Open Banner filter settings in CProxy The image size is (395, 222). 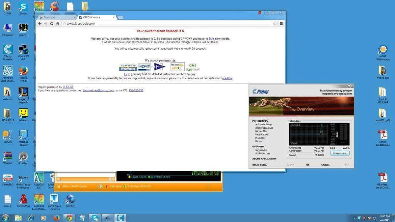pyautogui.click(x=261, y=131)
